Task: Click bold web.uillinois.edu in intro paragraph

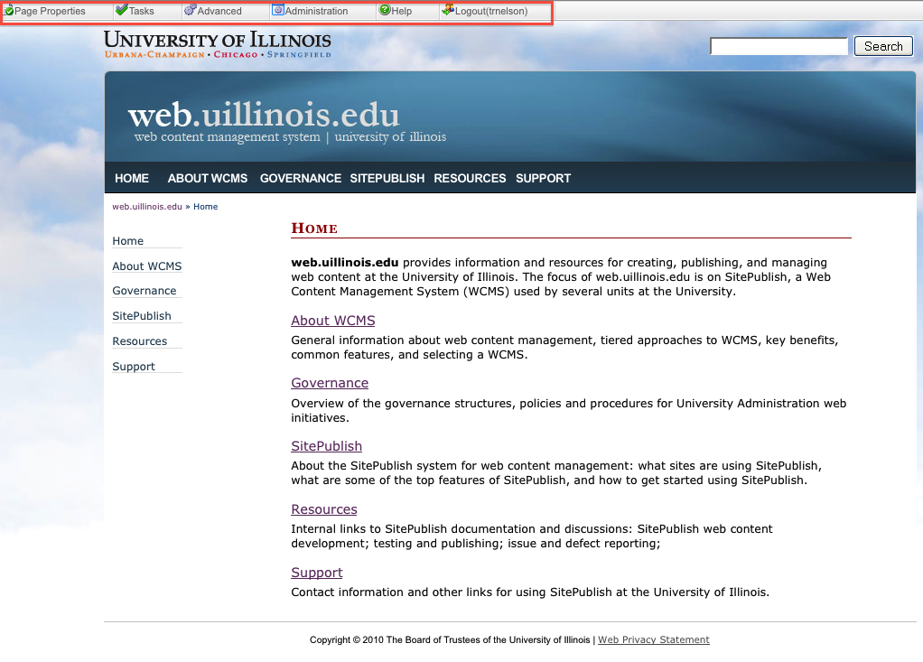Action: click(x=345, y=263)
